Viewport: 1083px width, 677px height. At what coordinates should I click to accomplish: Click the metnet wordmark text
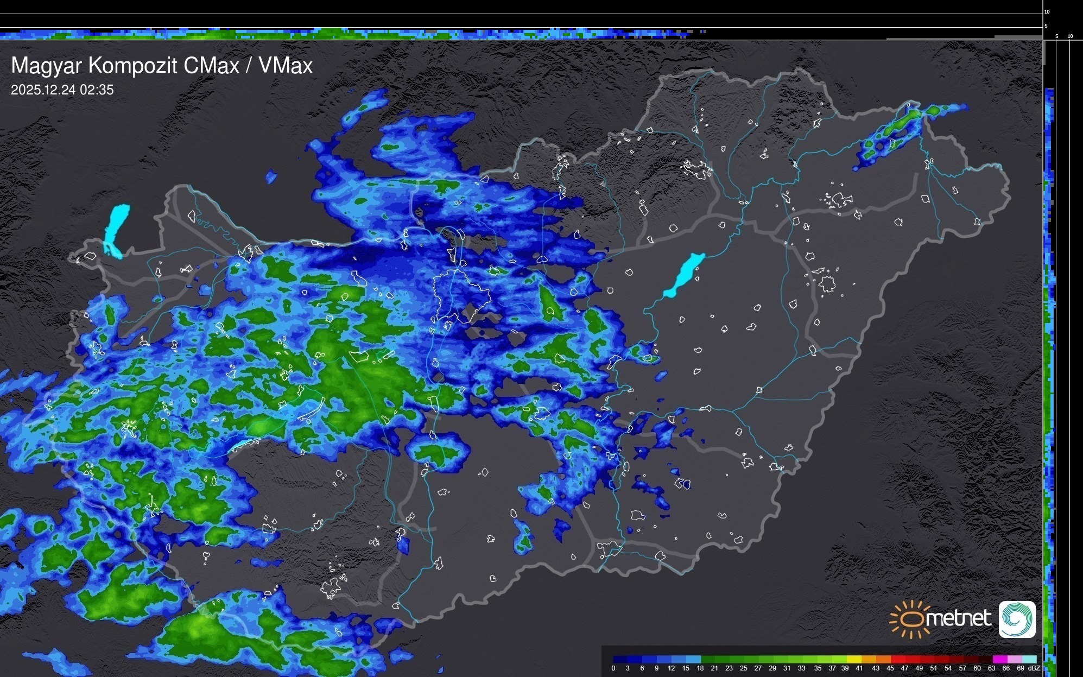click(x=958, y=618)
